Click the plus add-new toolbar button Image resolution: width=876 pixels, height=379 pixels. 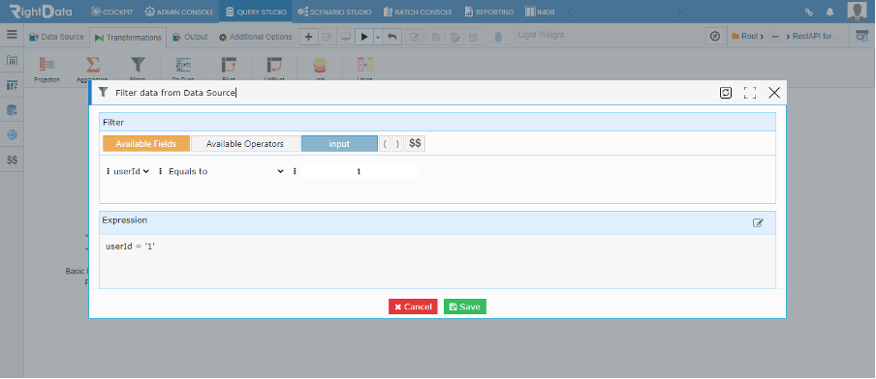[308, 37]
